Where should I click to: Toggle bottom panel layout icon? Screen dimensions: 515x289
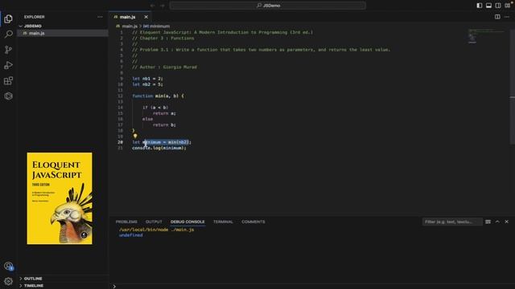pyautogui.click(x=488, y=6)
